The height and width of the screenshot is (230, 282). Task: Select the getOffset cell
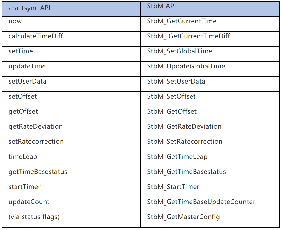click(23, 111)
